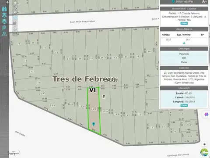Click Copiar button under Nomenclatura Catastral
The height and width of the screenshot is (158, 210).
(x=184, y=23)
